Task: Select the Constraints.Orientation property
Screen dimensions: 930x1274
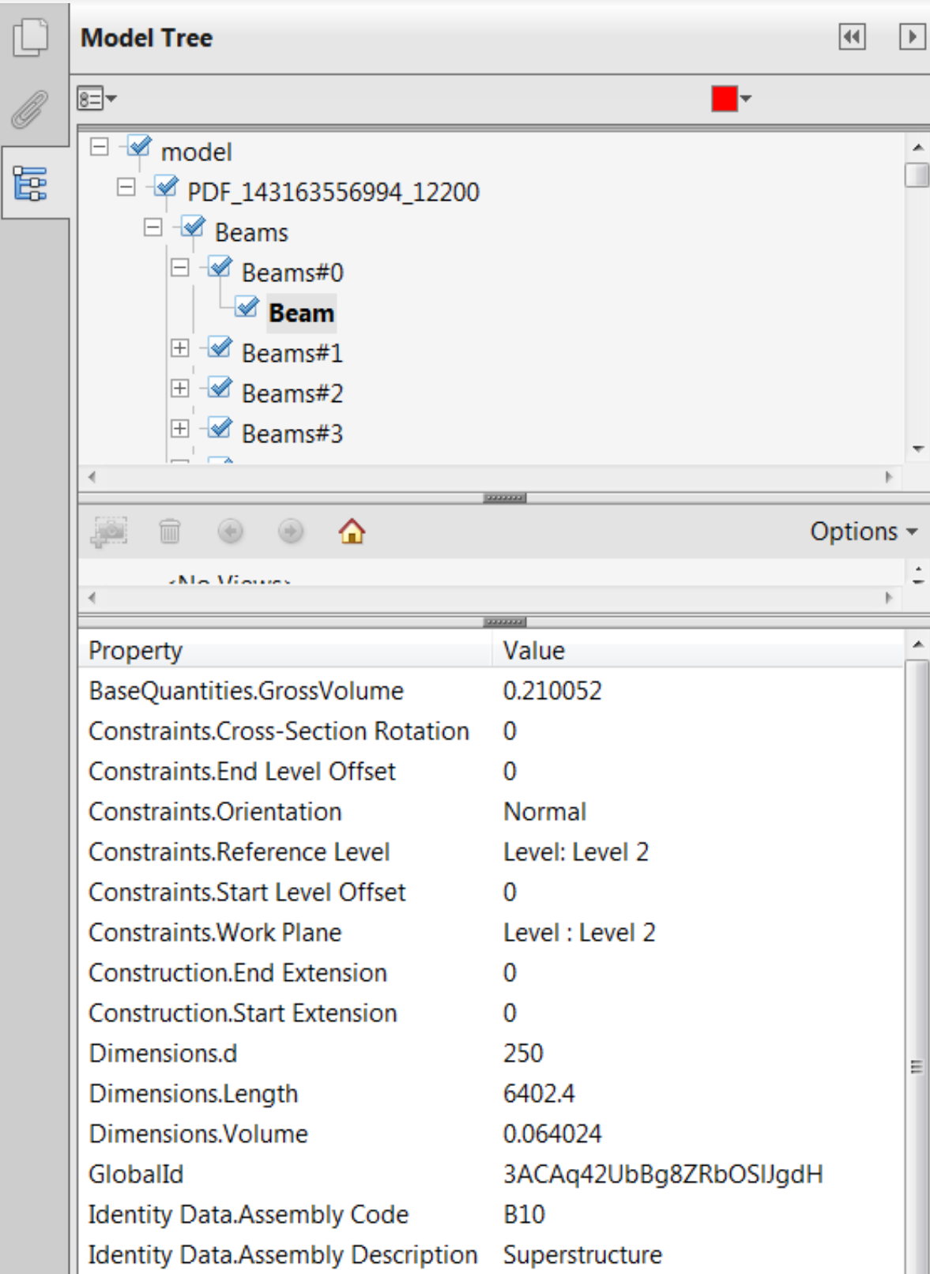Action: click(215, 812)
